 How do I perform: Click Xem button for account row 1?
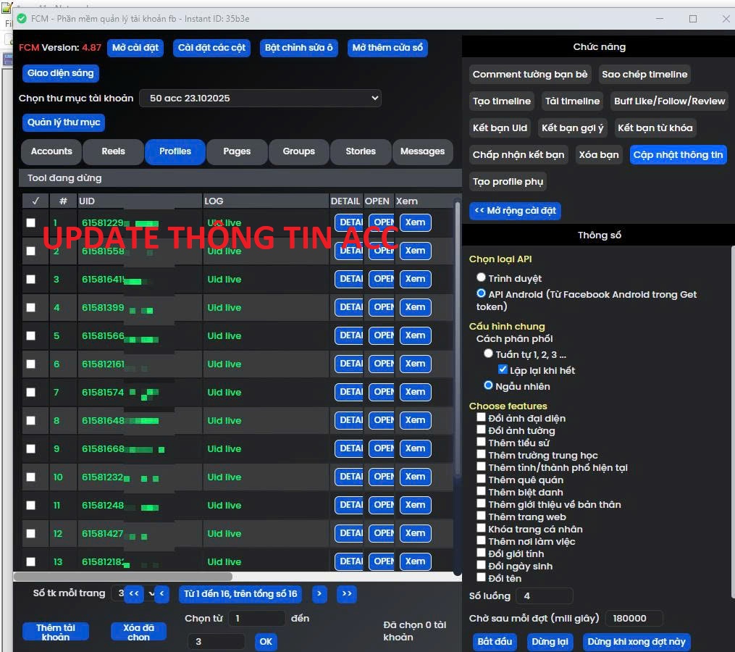point(415,223)
